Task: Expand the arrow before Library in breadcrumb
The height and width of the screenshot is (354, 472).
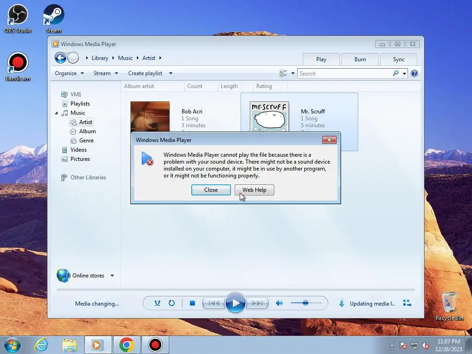Action: click(x=87, y=58)
